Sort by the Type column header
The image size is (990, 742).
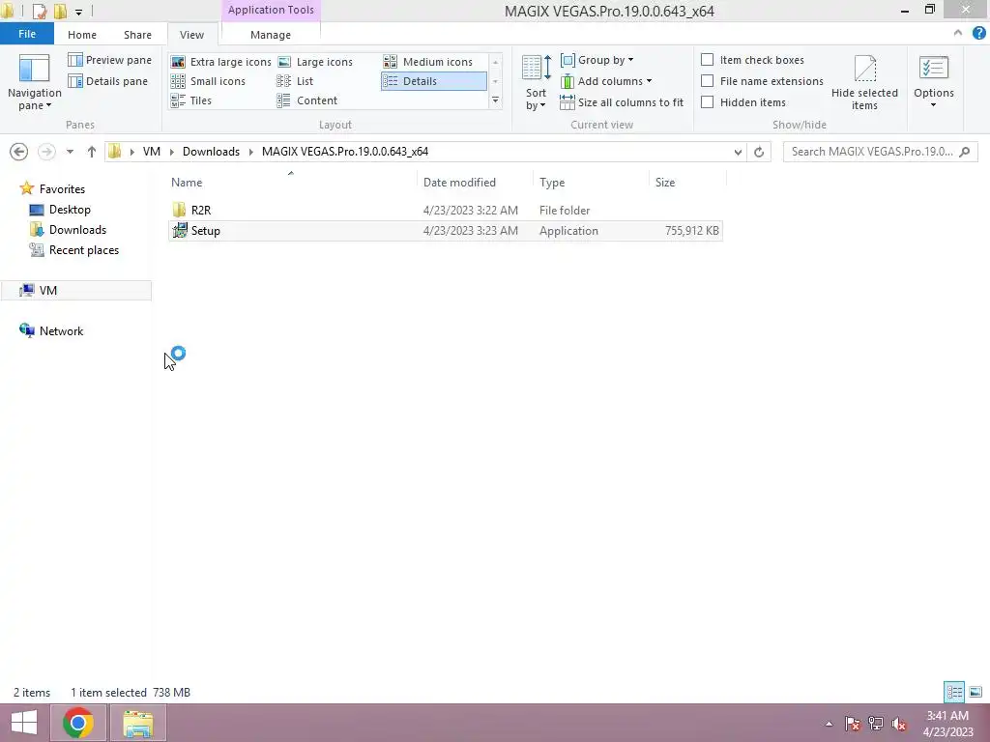tap(552, 183)
